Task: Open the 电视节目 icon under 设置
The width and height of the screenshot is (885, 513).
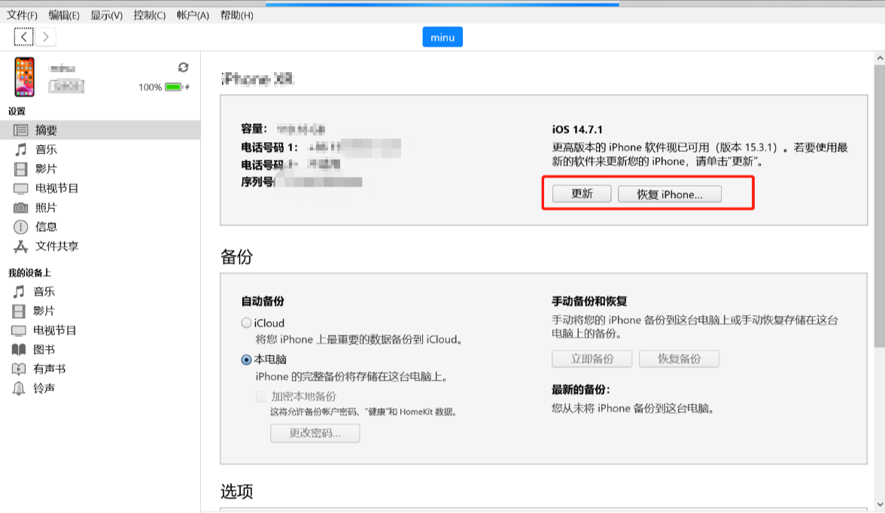Action: (x=20, y=189)
